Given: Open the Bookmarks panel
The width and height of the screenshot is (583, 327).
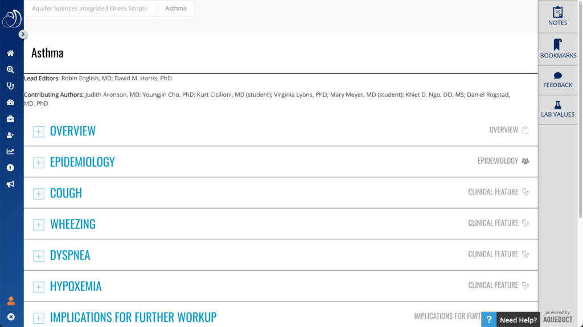Looking at the screenshot, I should tap(558, 49).
